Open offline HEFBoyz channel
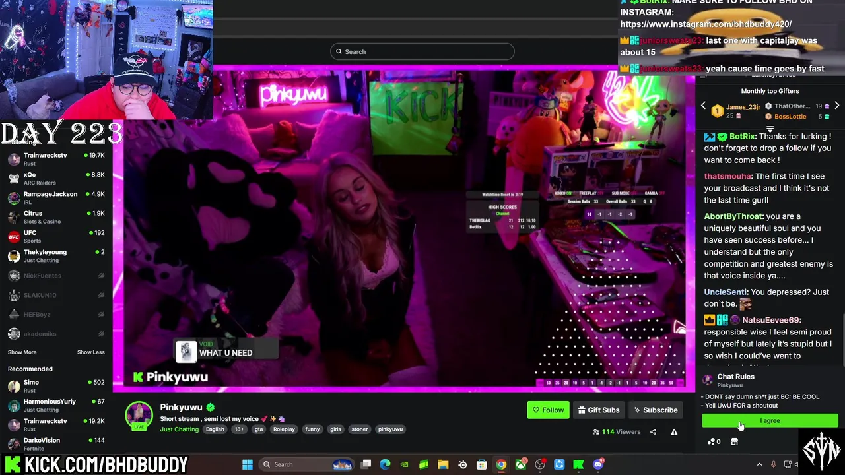This screenshot has height=475, width=845. click(56, 315)
